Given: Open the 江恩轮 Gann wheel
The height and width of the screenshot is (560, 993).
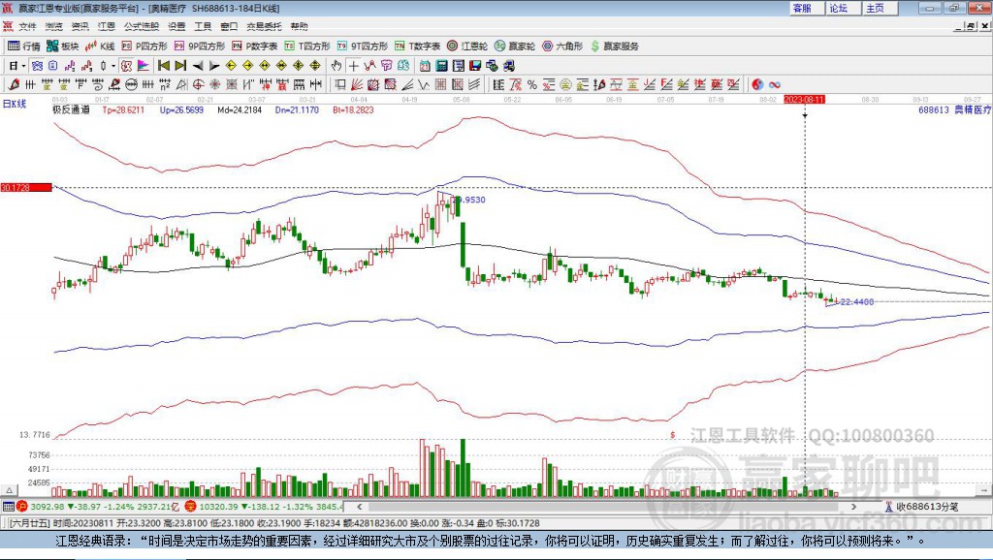Looking at the screenshot, I should click(x=467, y=47).
